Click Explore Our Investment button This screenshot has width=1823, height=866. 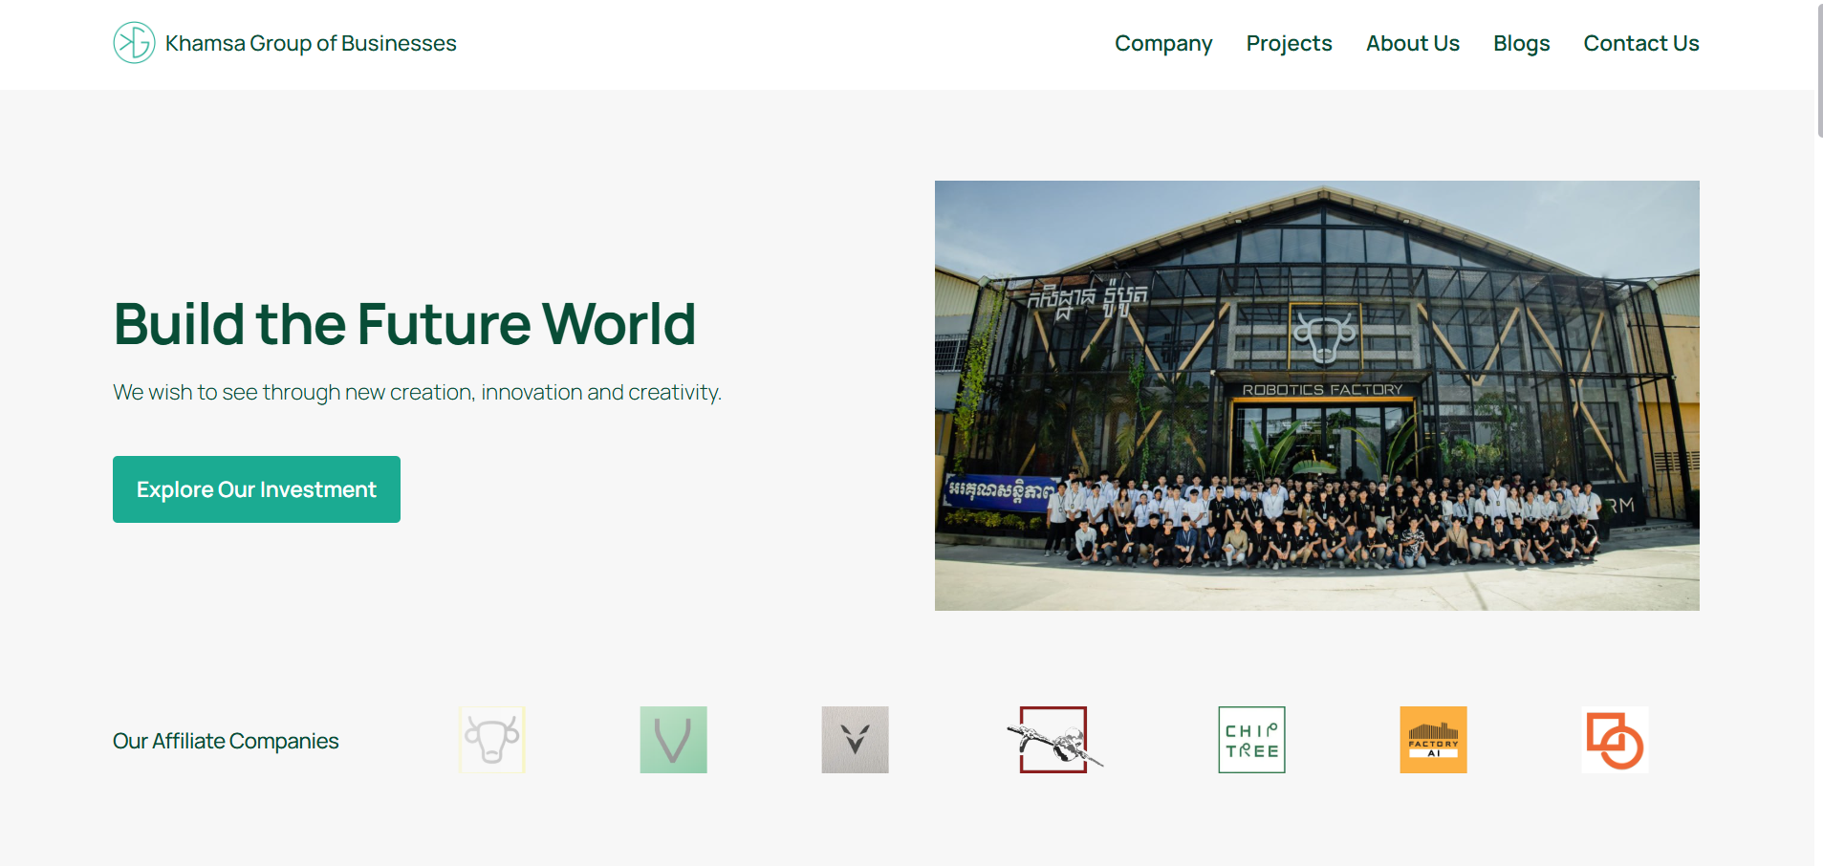coord(256,489)
